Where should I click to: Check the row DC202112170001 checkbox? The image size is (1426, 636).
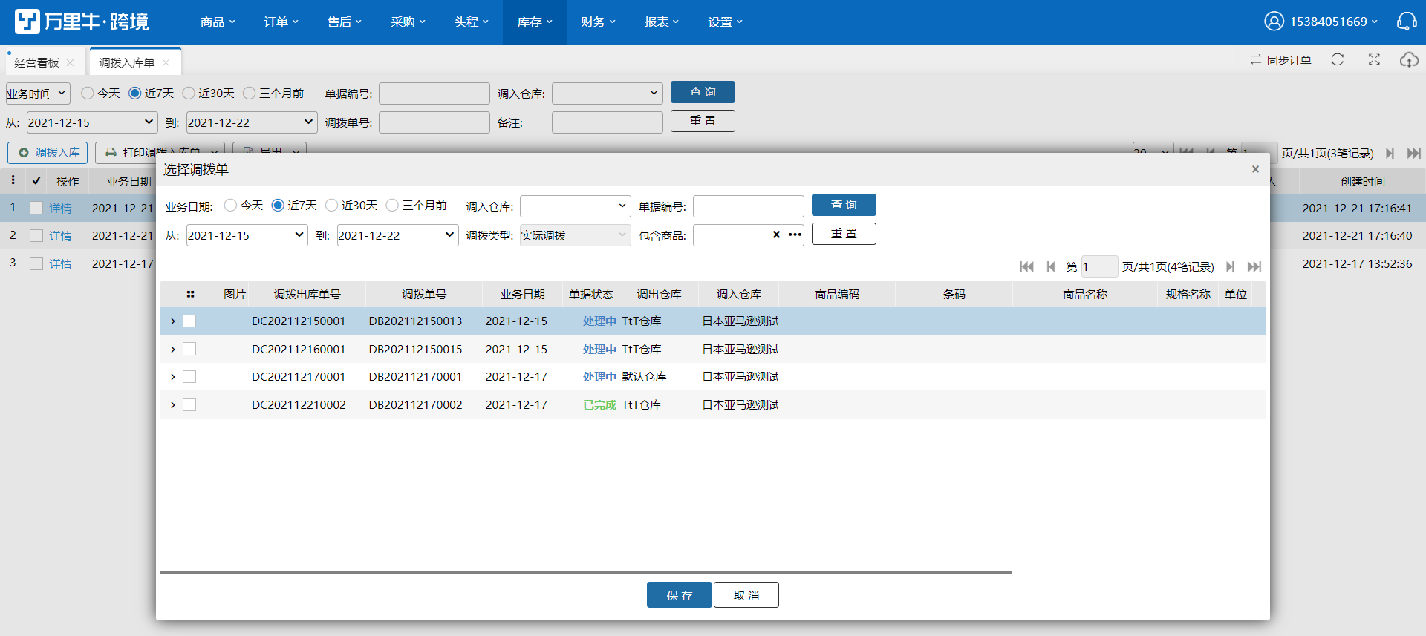(x=189, y=377)
